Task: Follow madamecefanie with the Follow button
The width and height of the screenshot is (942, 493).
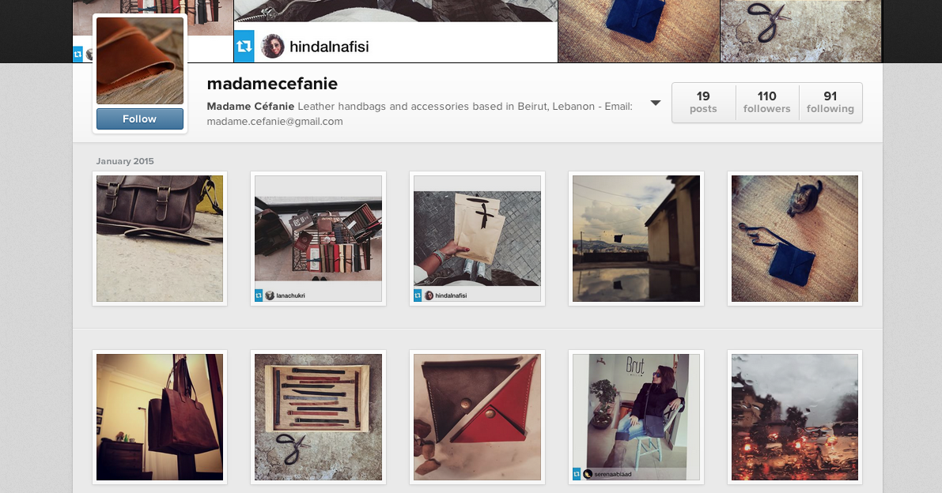Action: pos(140,119)
